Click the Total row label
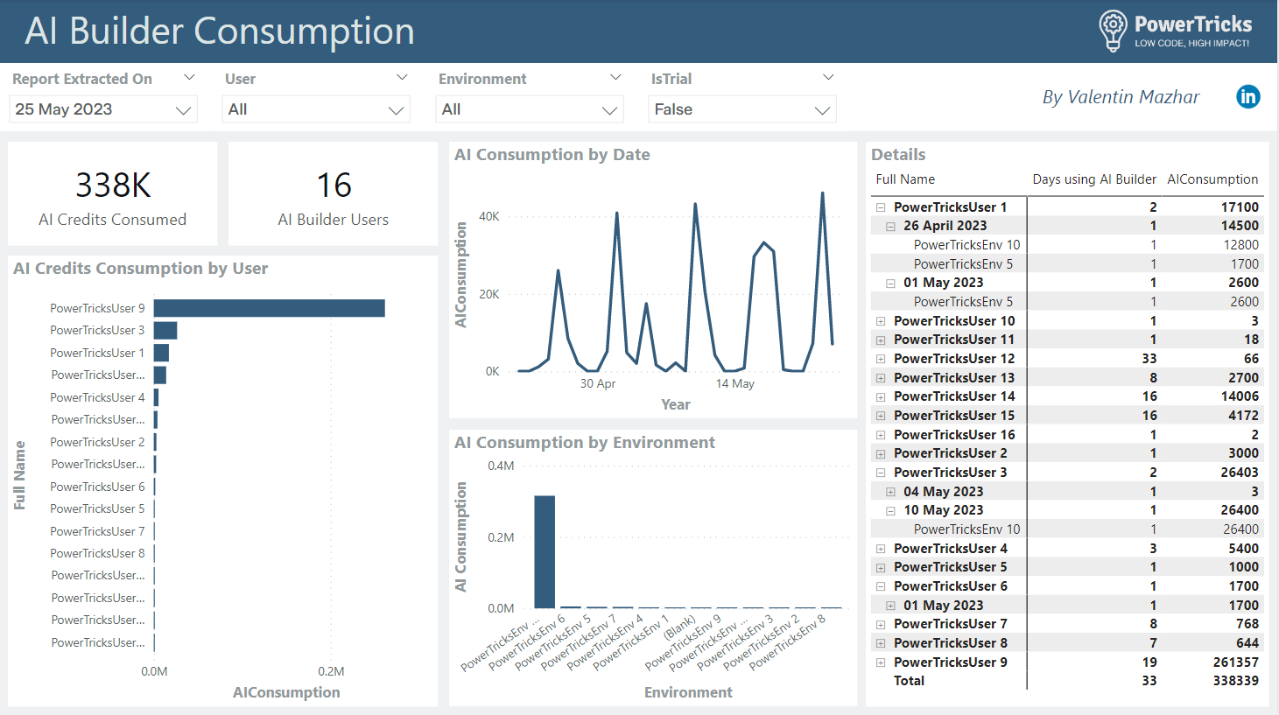The image size is (1279, 715). (x=909, y=681)
